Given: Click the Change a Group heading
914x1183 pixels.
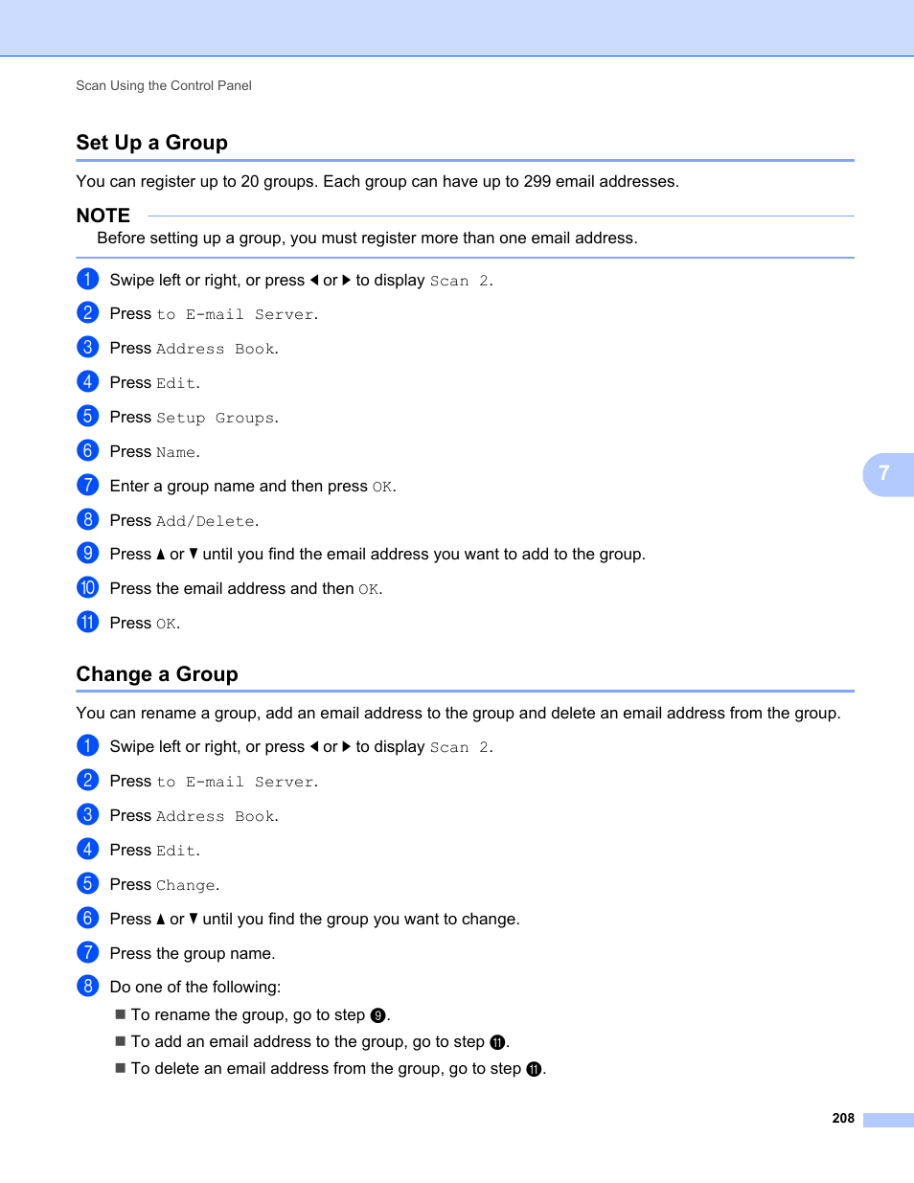Looking at the screenshot, I should tap(157, 674).
